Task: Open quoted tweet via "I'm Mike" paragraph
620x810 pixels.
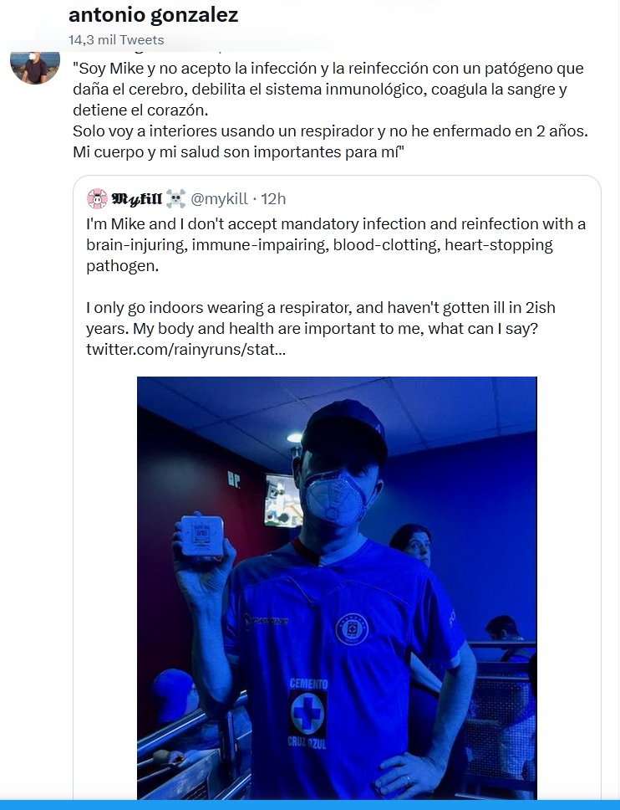Action: point(334,244)
